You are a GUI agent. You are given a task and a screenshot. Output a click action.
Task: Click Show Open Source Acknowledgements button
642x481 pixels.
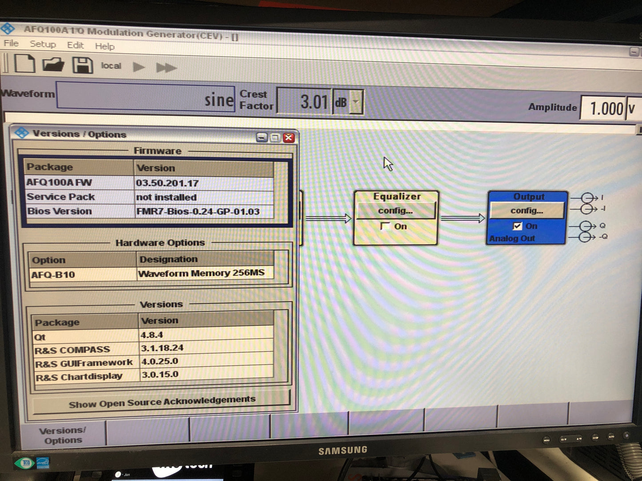click(162, 402)
